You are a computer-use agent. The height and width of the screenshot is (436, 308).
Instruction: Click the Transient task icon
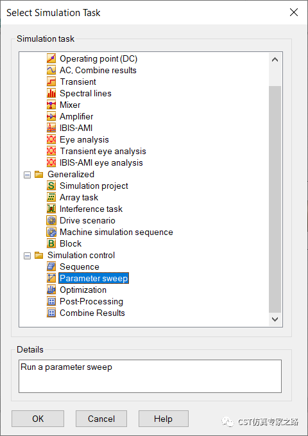(51, 82)
